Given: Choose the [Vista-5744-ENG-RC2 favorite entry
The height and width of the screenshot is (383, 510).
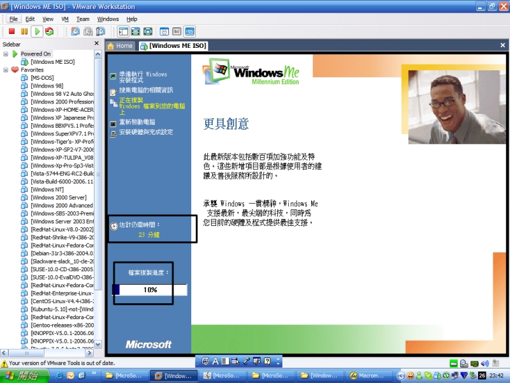Looking at the screenshot, I should [x=62, y=174].
